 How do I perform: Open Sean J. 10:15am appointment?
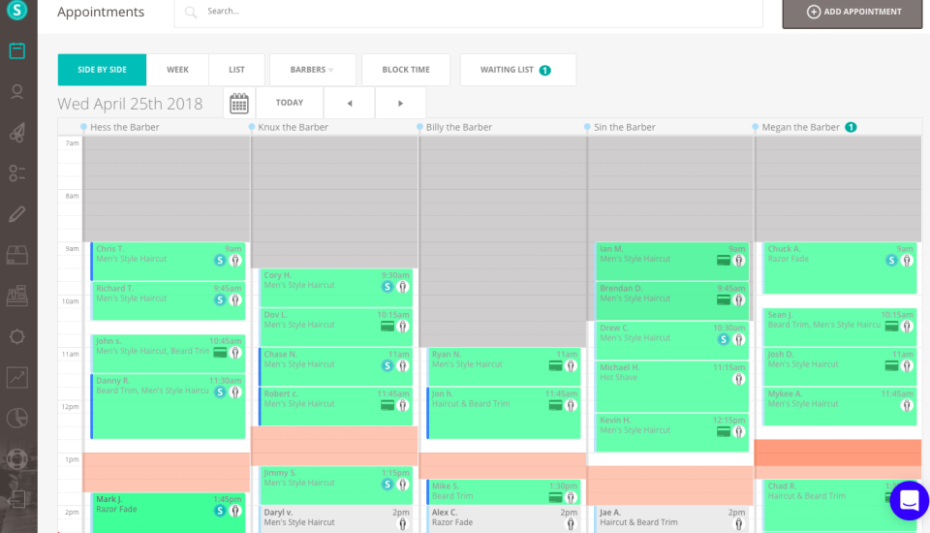click(x=839, y=327)
